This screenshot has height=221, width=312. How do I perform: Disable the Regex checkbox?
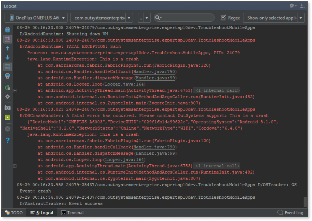click(222, 18)
